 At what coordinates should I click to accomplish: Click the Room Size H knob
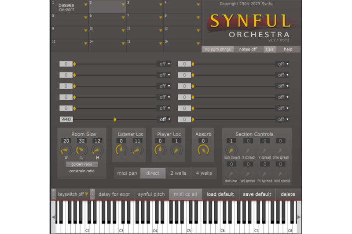(x=97, y=151)
